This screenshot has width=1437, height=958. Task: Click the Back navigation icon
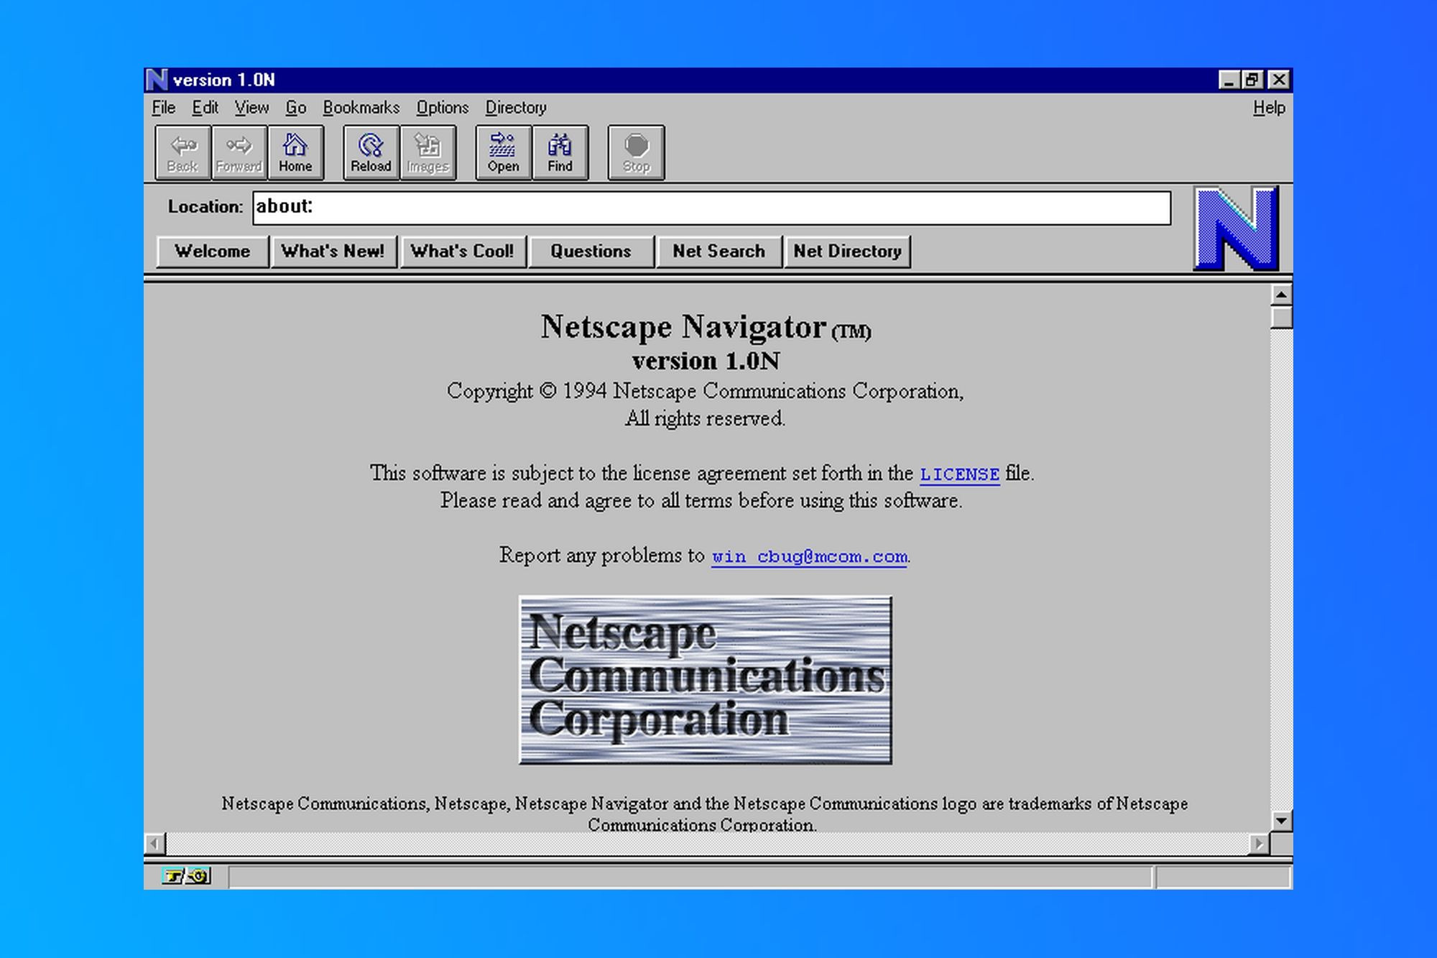point(182,151)
